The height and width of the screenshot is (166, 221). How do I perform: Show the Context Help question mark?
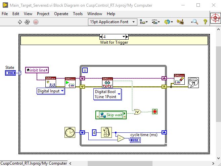click(205, 22)
